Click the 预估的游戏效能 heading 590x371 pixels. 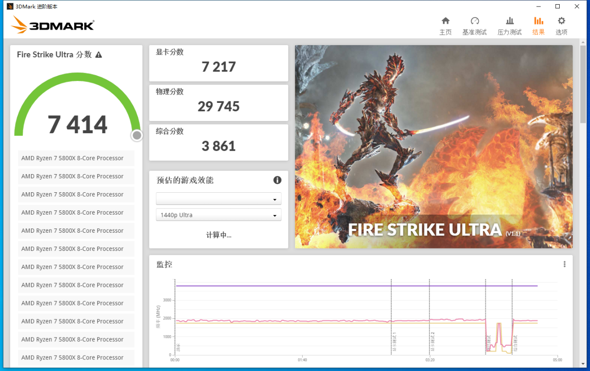pos(185,180)
